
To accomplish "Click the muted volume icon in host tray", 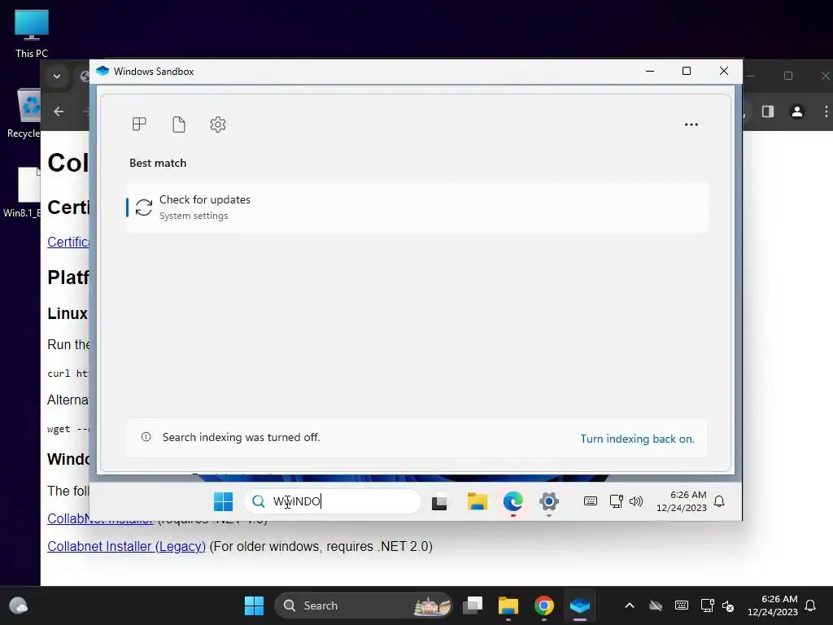I will [x=728, y=605].
